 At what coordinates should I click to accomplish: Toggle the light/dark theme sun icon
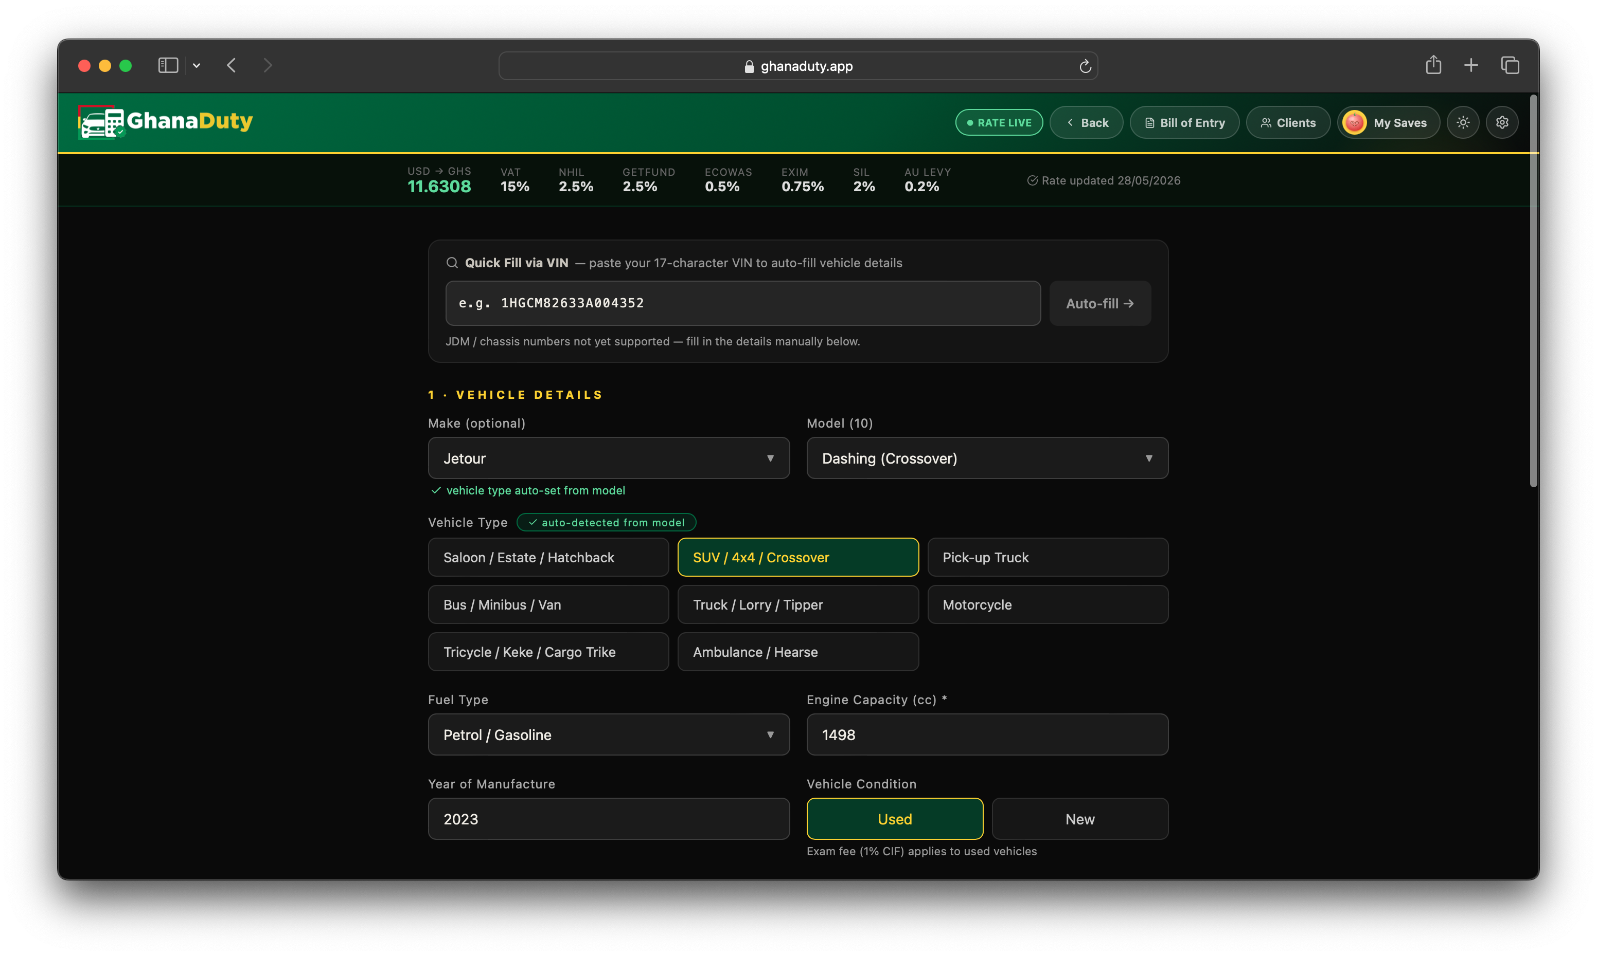click(x=1462, y=122)
